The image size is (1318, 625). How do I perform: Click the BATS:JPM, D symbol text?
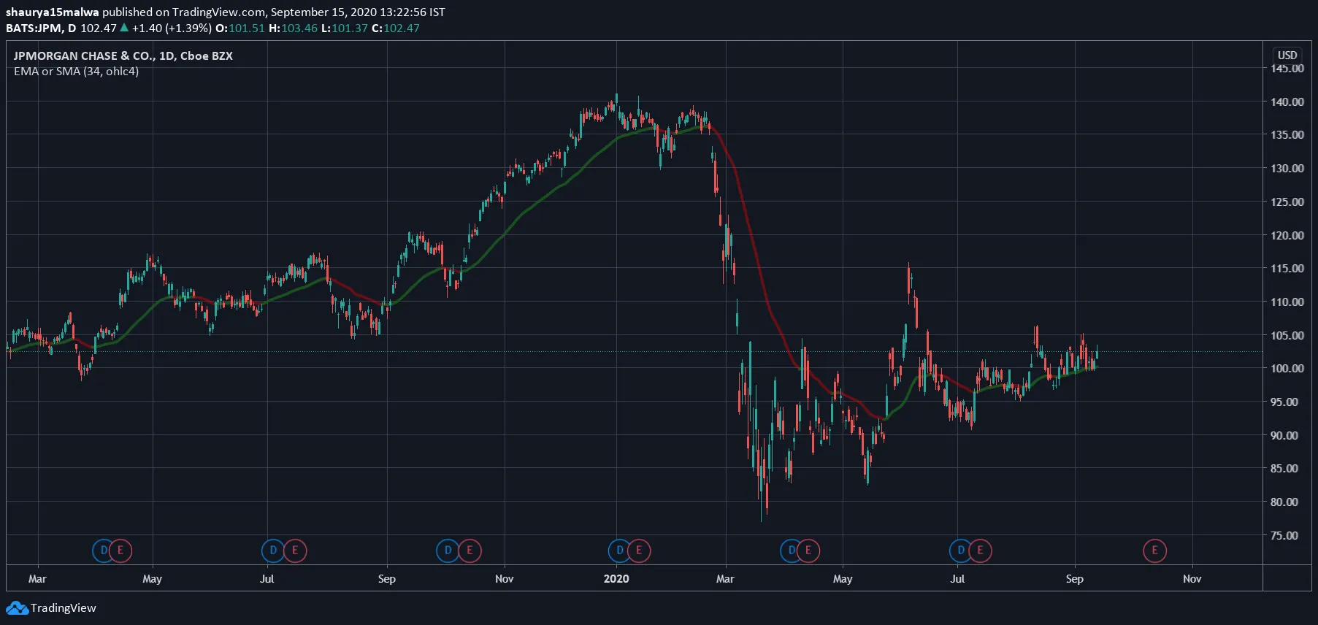tap(41, 28)
